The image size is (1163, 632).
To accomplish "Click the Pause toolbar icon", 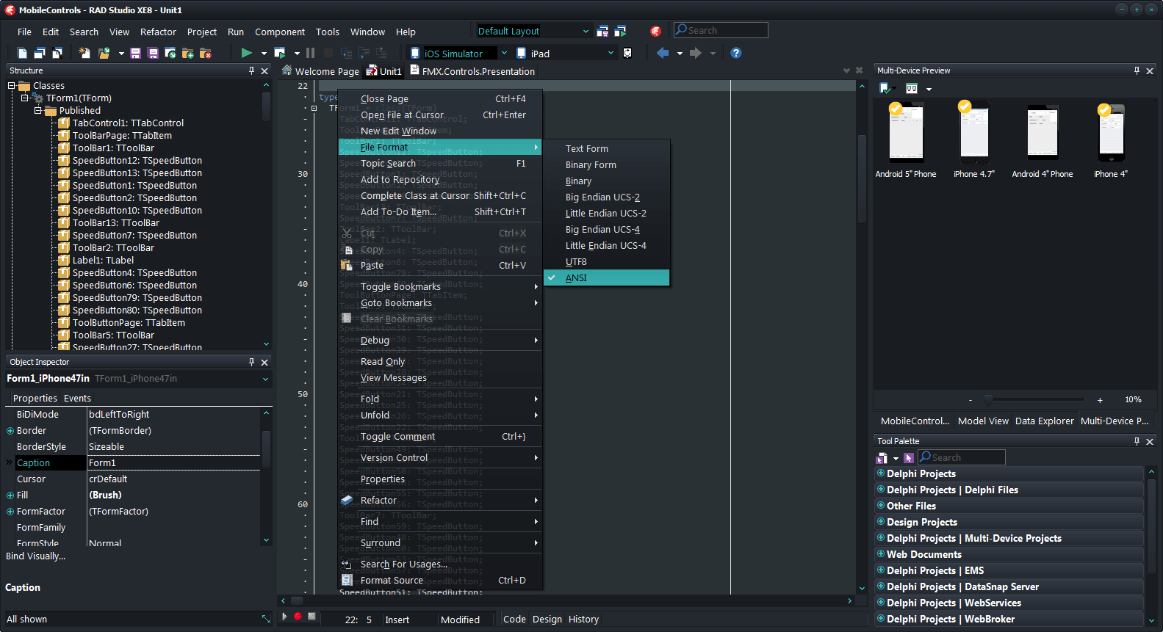I will [311, 53].
